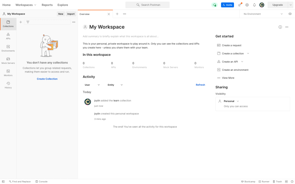Open the Entity activity filter dropdown
Viewport: 295px width, 184px height.
[115, 85]
